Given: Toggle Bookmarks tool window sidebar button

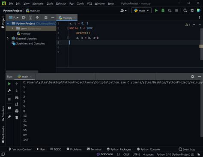Looking at the screenshot, I should click(3, 134).
